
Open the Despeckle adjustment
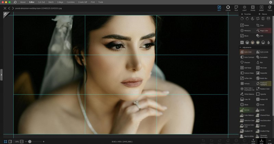[x=262, y=73]
